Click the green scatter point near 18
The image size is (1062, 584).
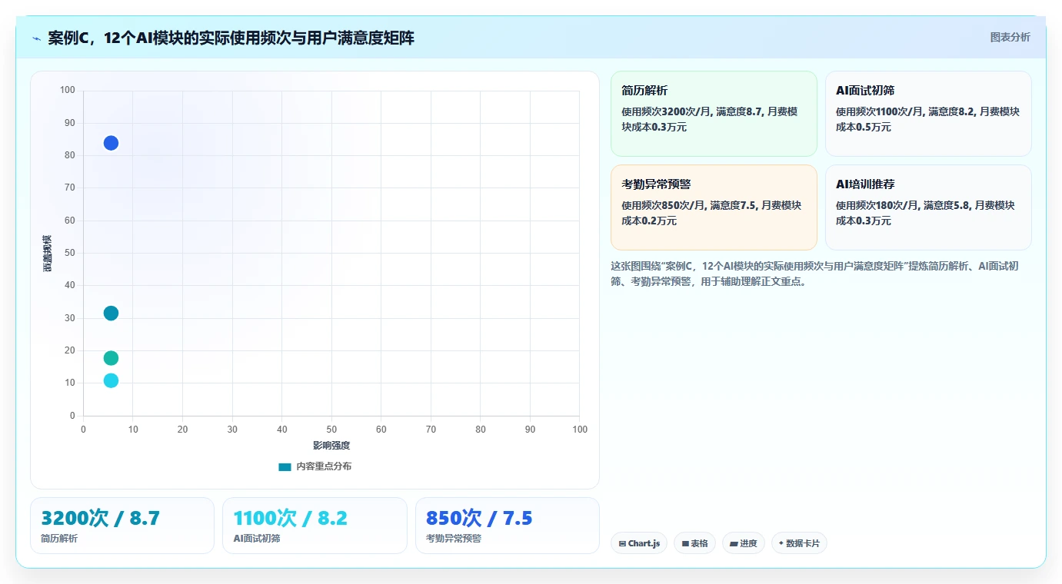point(111,358)
